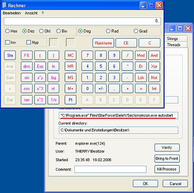This screenshot has height=193, width=194.
Task: Open the Ansicht menu
Action: [31, 13]
